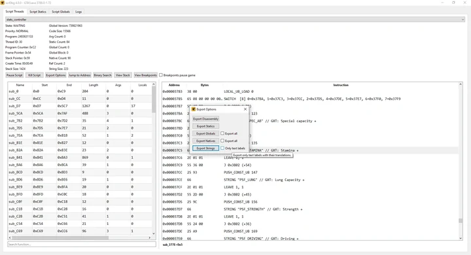The image size is (471, 255).
Task: Enable Export all next to Export Globals
Action: (222, 133)
